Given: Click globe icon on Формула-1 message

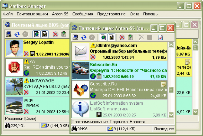Looking at the screenshot, I should pyautogui.click(x=93, y=76).
